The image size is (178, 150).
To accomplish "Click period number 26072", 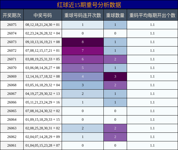I will tap(12, 51).
